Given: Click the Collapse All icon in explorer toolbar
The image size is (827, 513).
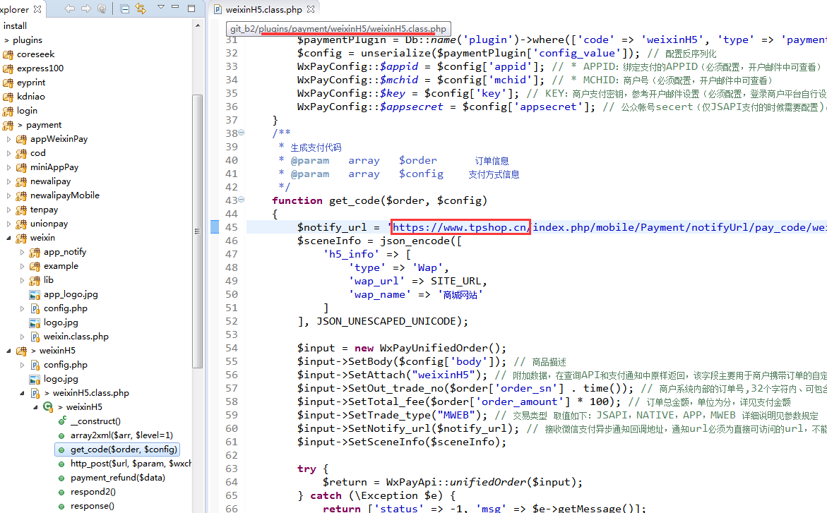Looking at the screenshot, I should click(x=125, y=9).
